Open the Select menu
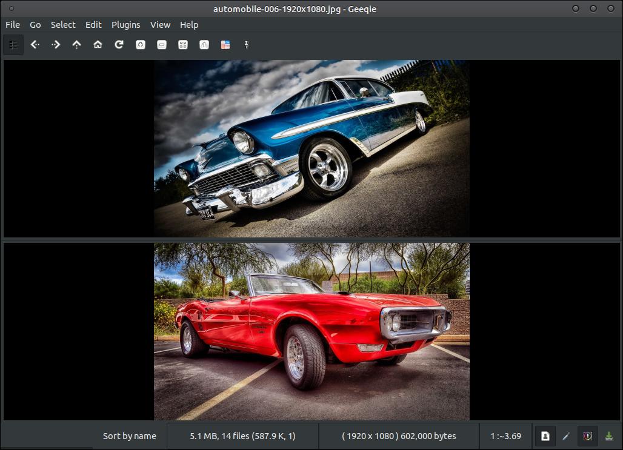The height and width of the screenshot is (450, 623). [63, 25]
